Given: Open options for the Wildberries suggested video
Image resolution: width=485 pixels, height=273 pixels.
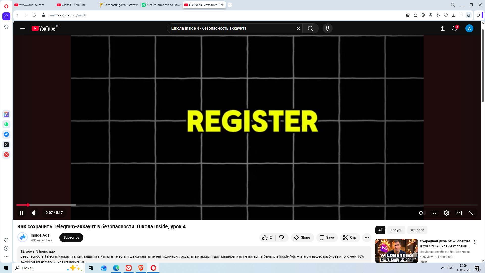Looking at the screenshot, I should click(x=475, y=242).
